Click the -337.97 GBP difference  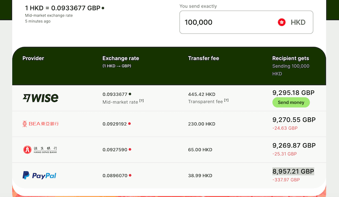(286, 180)
